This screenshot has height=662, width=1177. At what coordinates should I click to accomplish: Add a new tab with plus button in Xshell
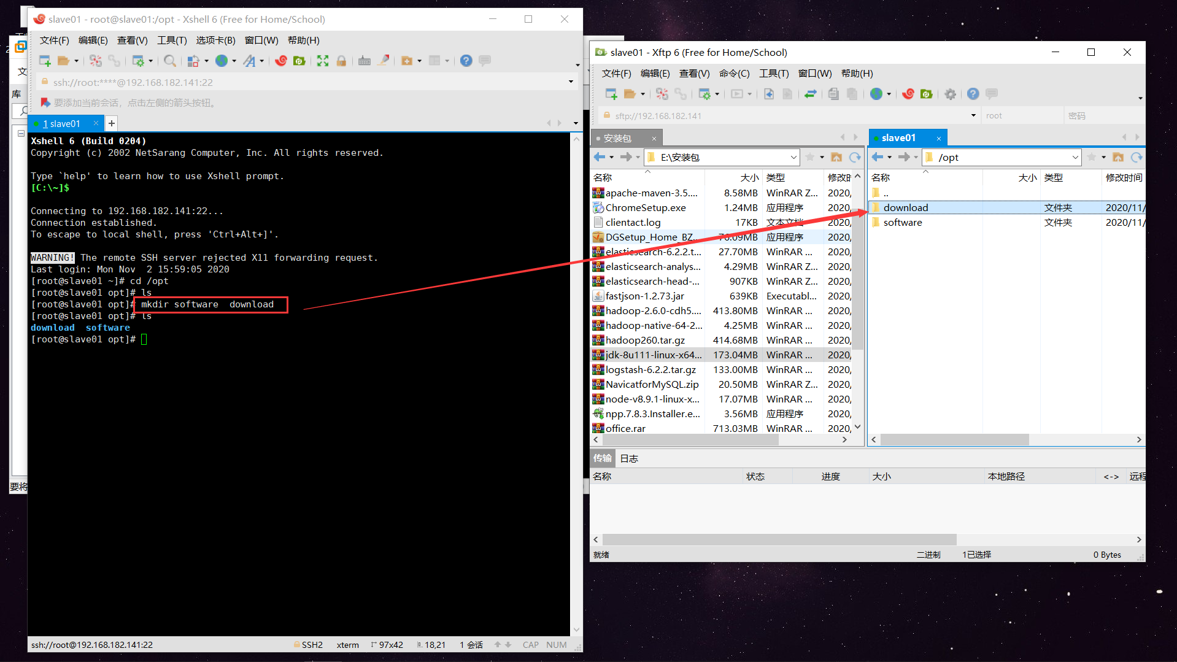click(112, 123)
